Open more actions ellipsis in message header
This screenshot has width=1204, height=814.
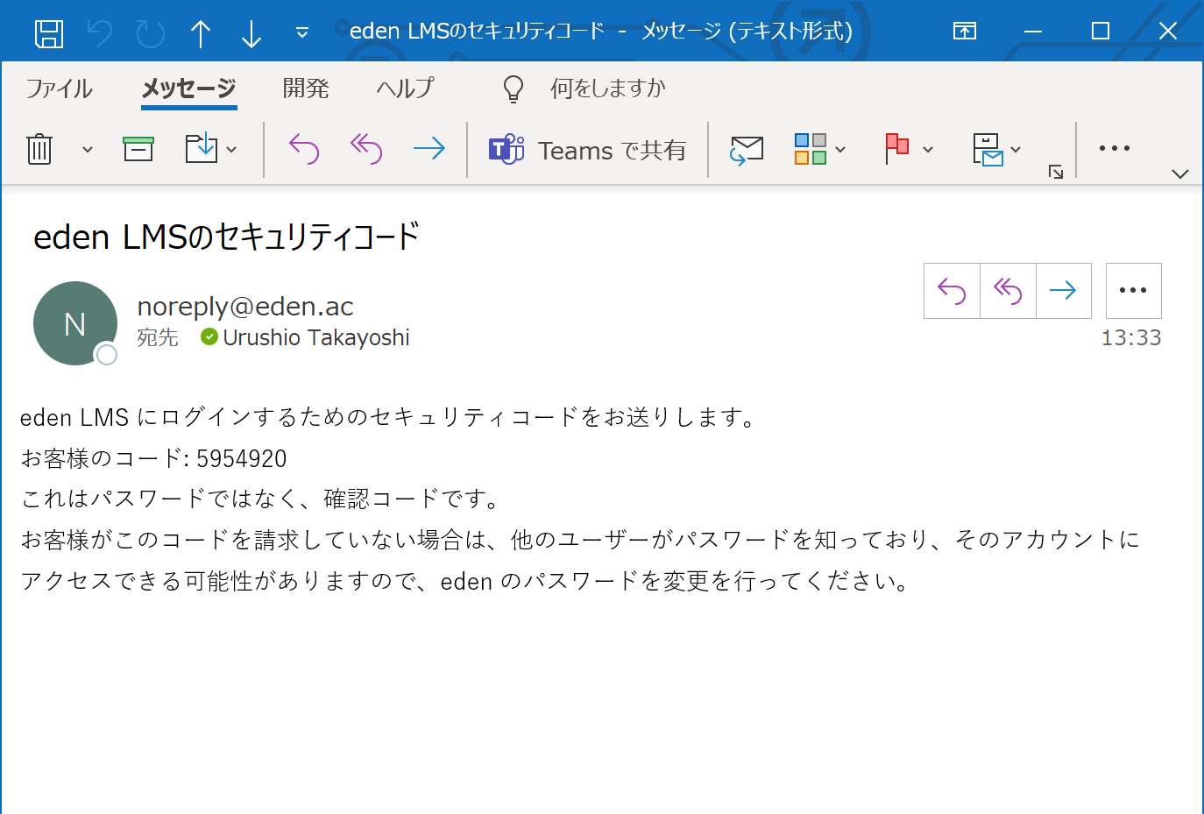click(1133, 291)
